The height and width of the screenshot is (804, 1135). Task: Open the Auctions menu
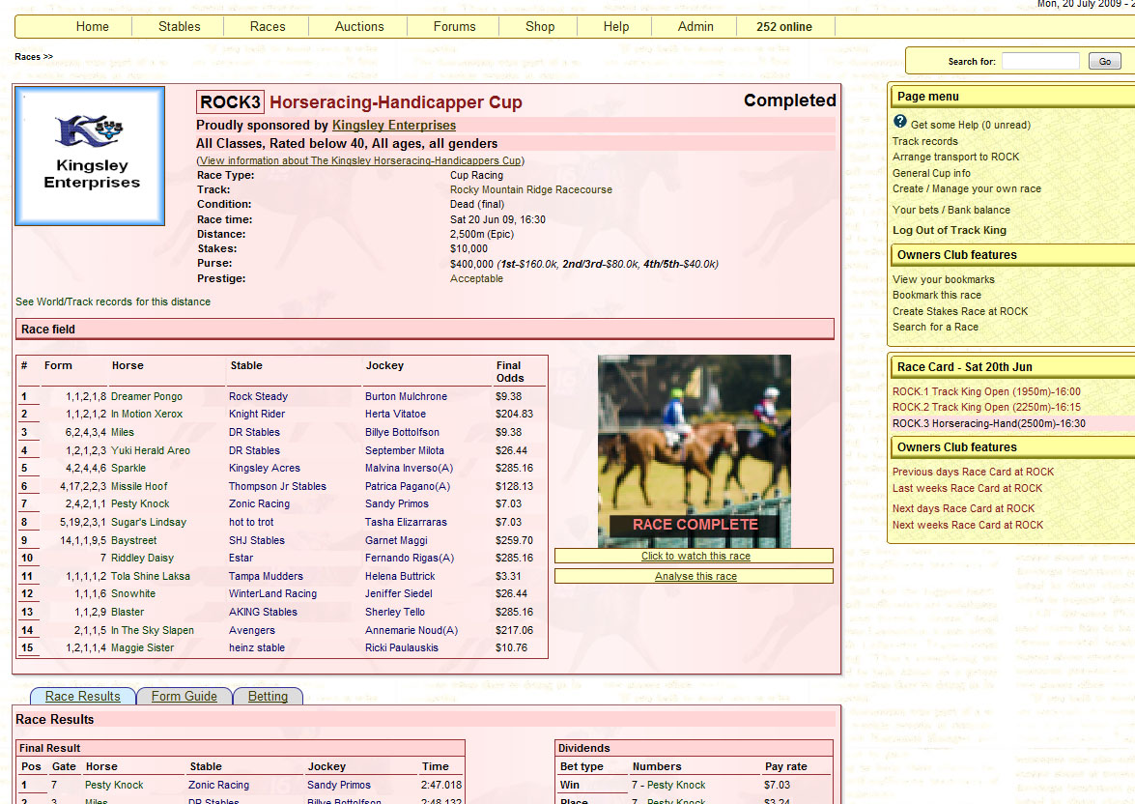click(359, 27)
